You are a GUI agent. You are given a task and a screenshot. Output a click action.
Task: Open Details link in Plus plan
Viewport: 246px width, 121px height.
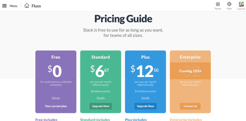pyautogui.click(x=146, y=98)
